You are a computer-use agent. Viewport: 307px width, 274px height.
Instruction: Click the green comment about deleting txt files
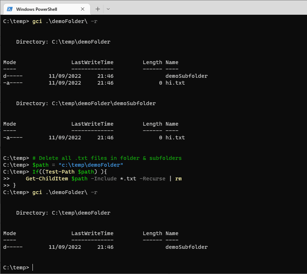point(107,158)
